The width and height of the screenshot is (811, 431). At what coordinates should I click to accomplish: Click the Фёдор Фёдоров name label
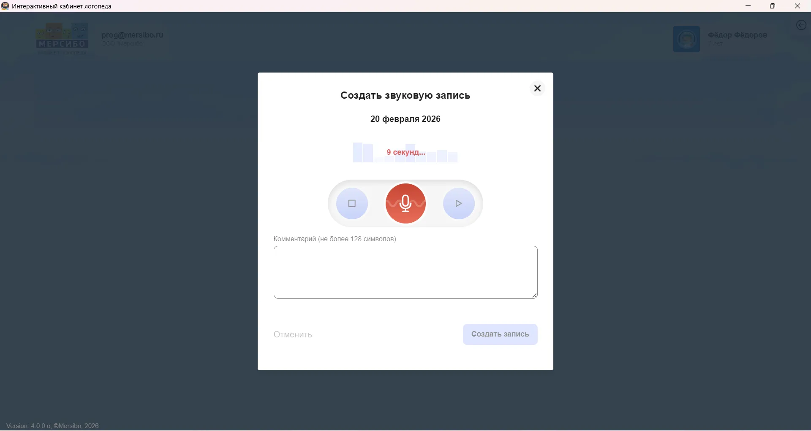click(x=737, y=35)
